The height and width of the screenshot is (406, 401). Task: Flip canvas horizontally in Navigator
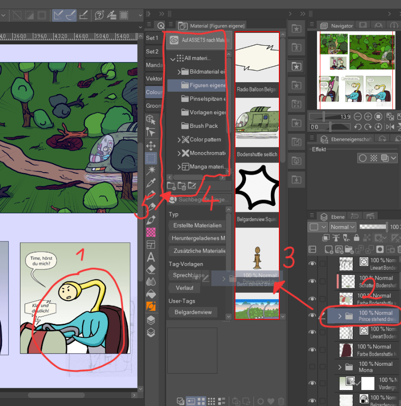(390, 127)
